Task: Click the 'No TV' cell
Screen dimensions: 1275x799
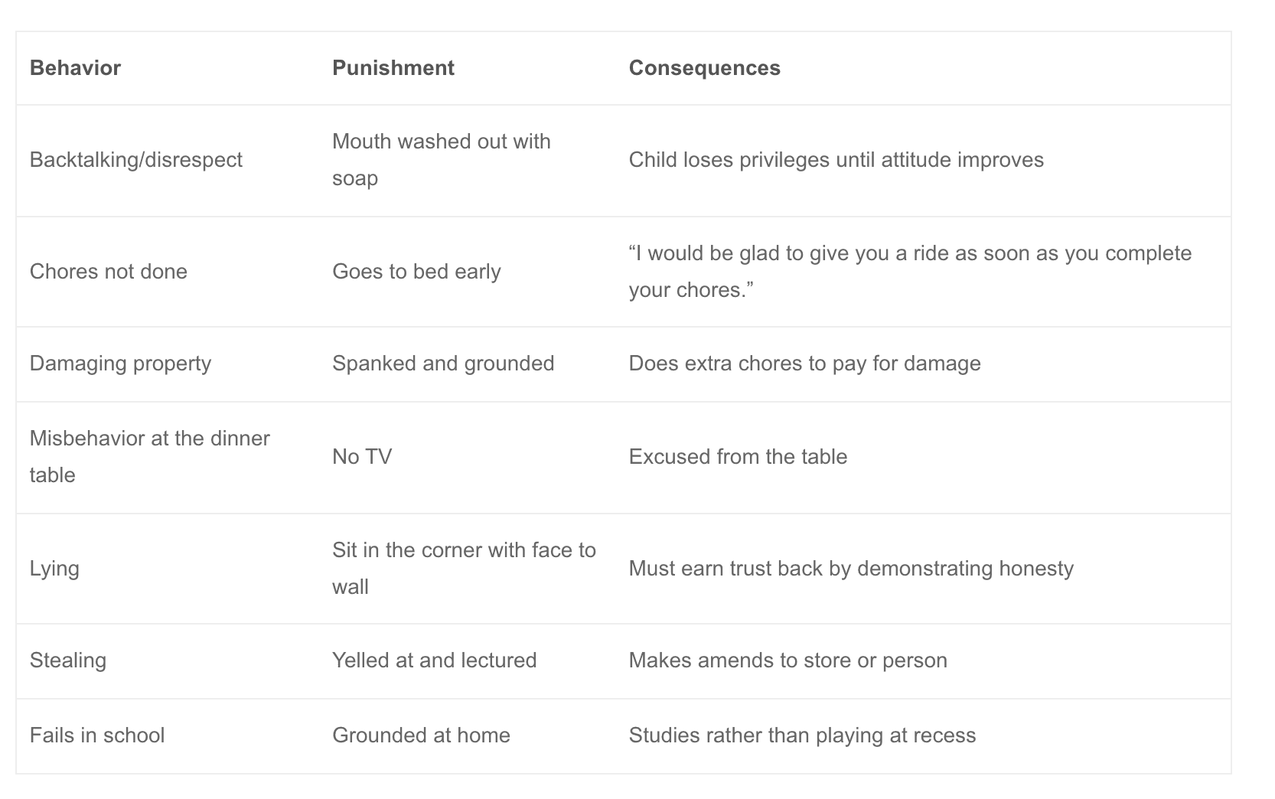Action: [362, 457]
